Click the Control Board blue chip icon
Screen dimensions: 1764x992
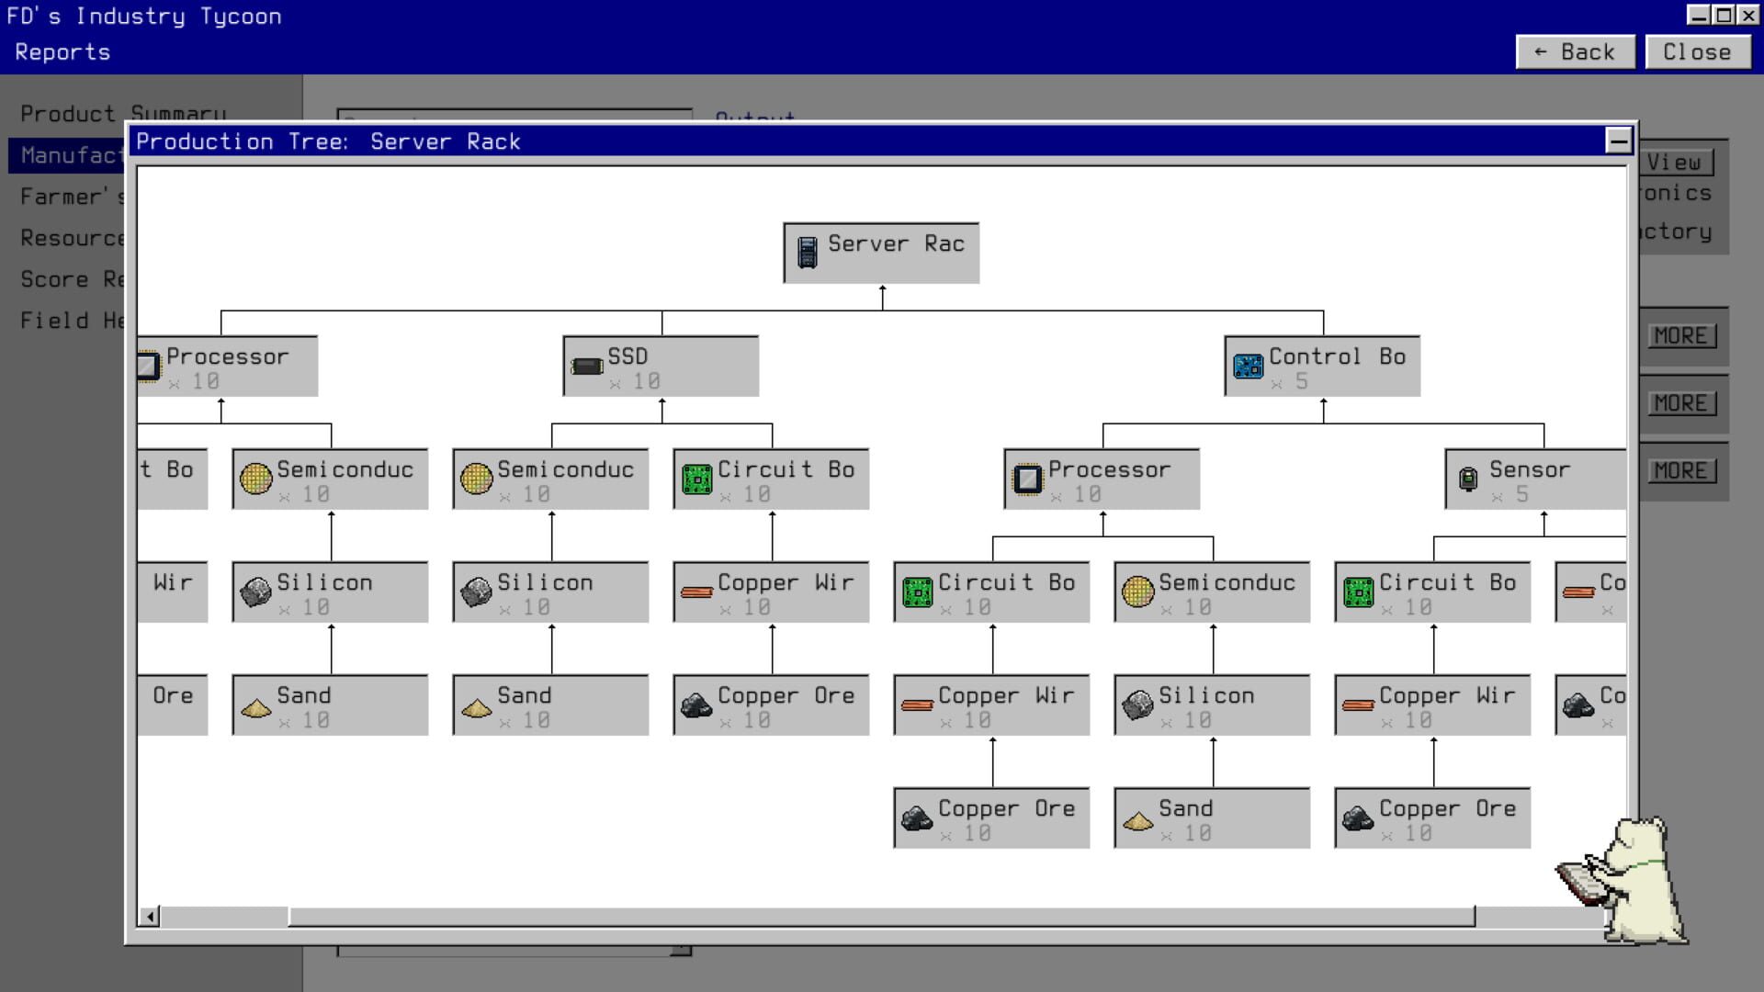tap(1248, 366)
